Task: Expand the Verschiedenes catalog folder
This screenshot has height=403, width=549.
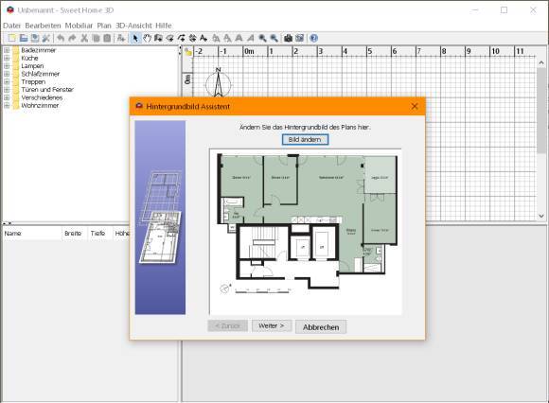Action: 7,97
